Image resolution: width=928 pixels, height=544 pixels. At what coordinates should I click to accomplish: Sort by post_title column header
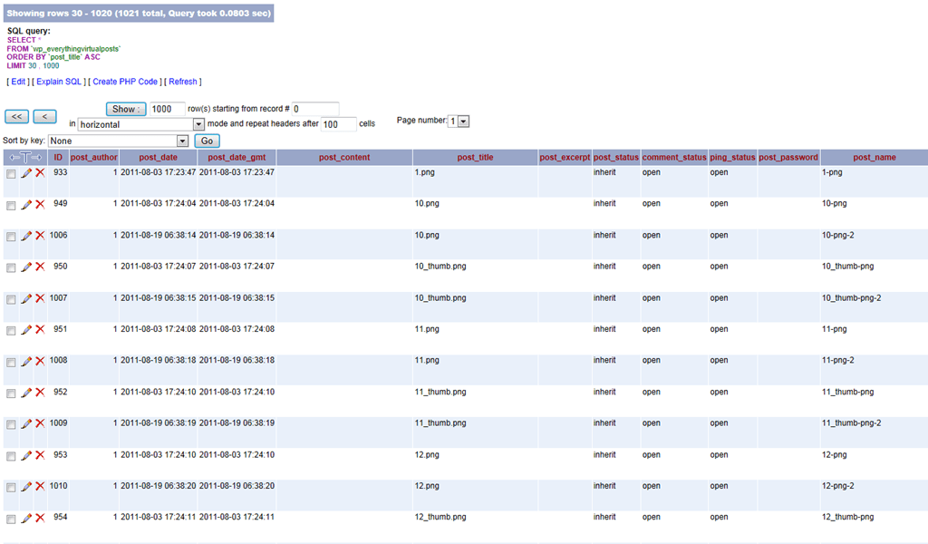[475, 158]
